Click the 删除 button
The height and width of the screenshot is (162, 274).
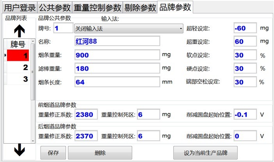pyautogui.click(x=100, y=153)
